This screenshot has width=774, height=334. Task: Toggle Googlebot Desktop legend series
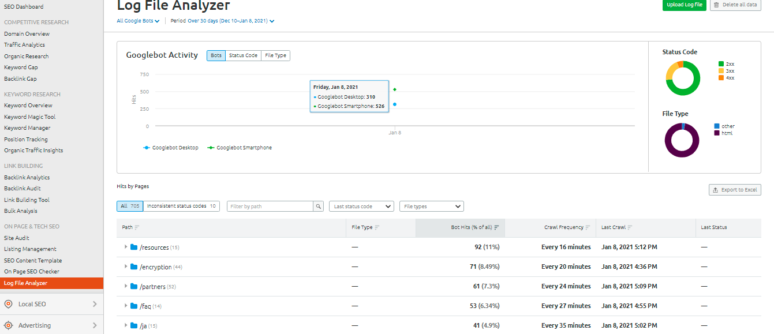click(x=171, y=148)
